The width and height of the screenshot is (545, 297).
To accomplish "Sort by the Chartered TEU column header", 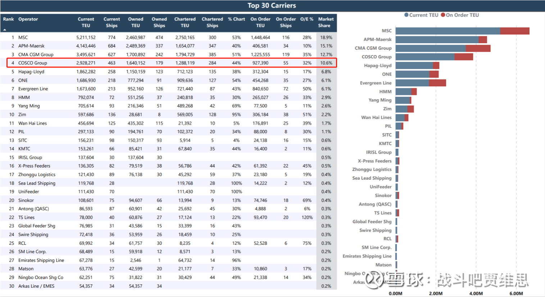I will coord(185,22).
